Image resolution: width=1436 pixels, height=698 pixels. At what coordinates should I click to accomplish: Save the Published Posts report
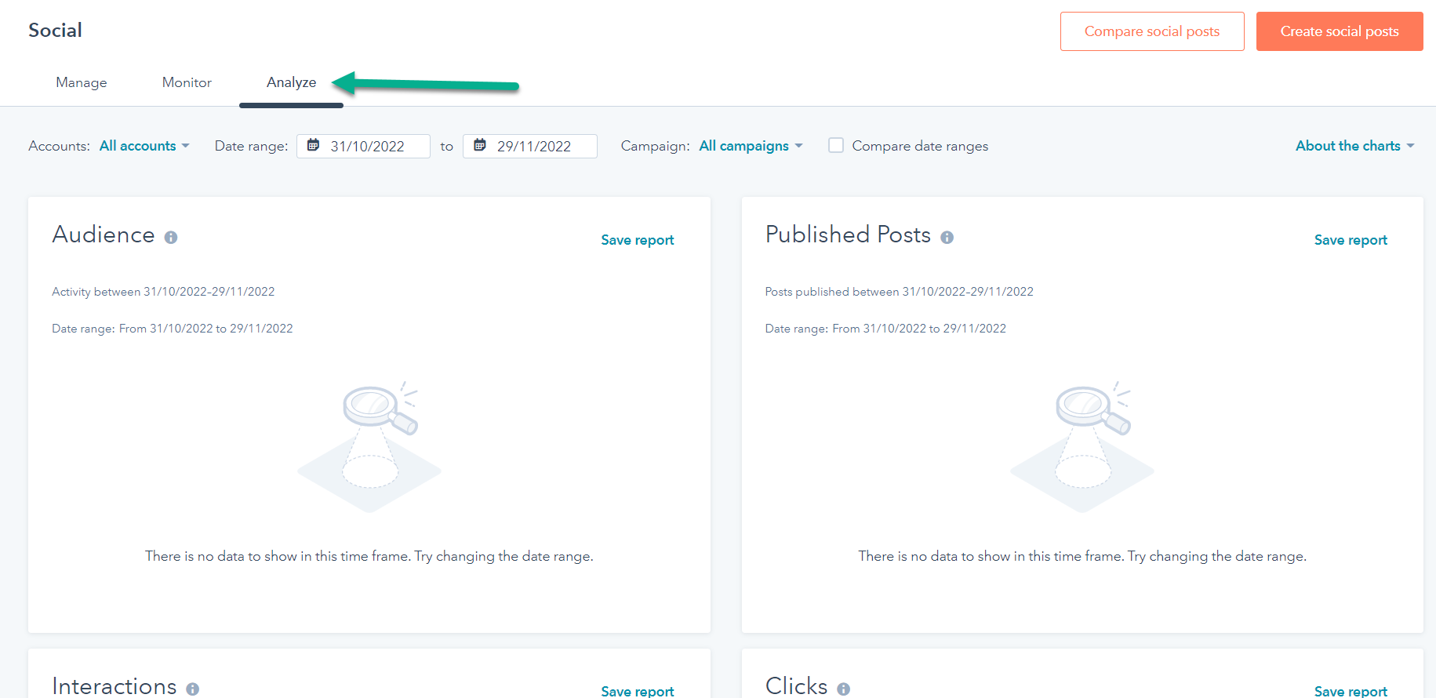click(x=1351, y=240)
